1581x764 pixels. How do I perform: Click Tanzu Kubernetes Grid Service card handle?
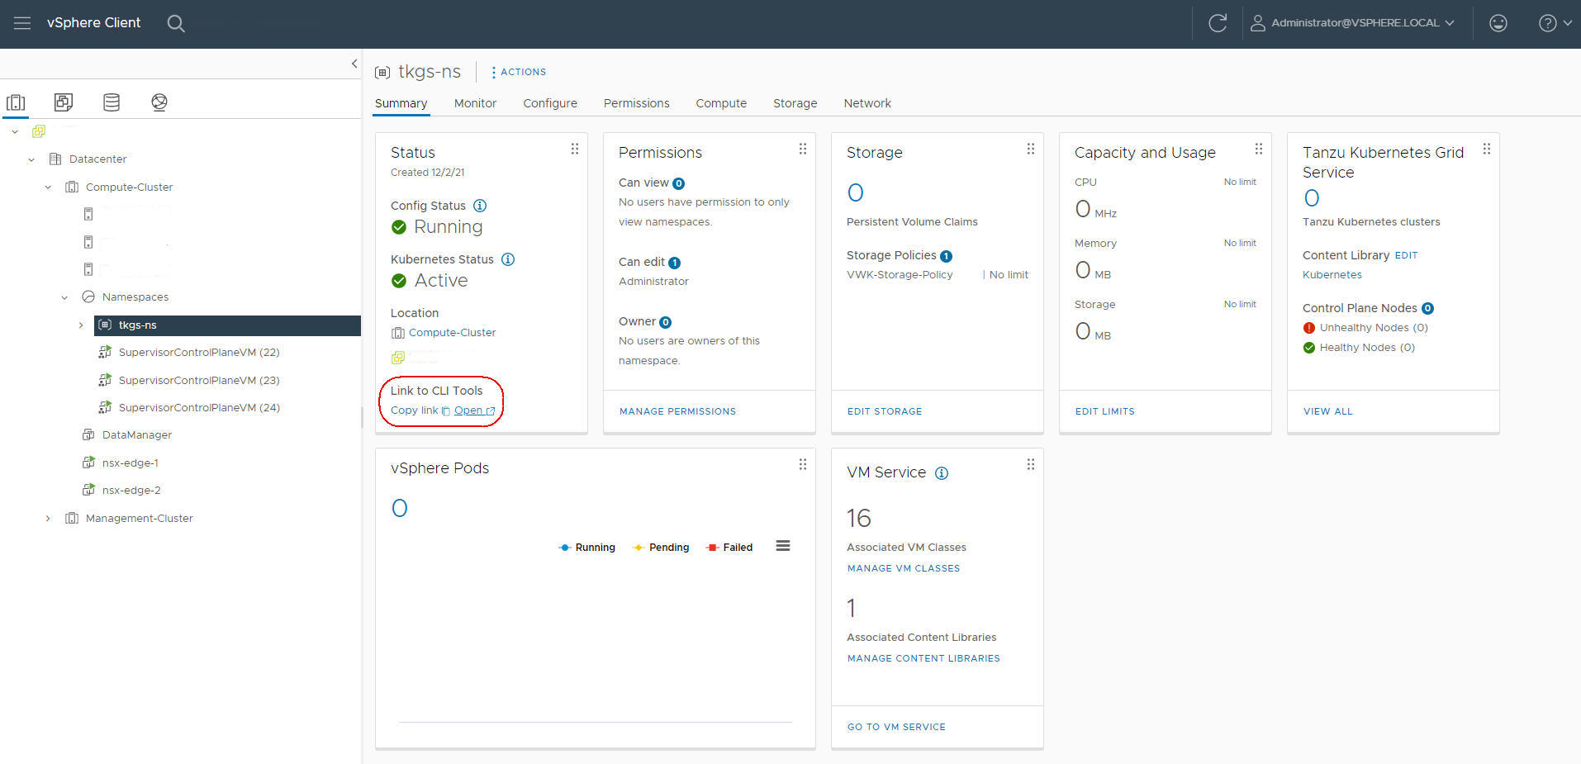1487,149
